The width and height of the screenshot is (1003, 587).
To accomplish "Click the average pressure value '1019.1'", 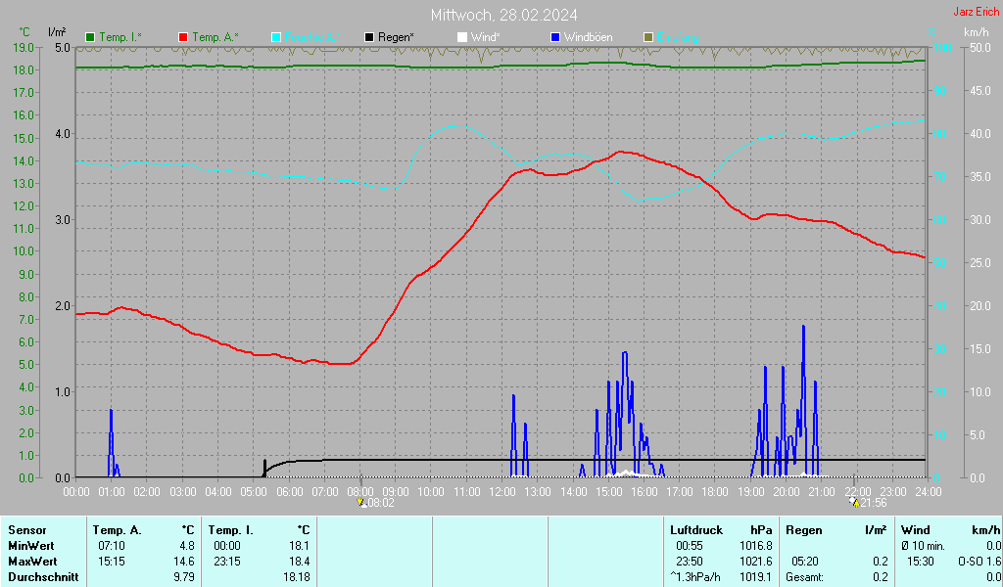I will (755, 577).
